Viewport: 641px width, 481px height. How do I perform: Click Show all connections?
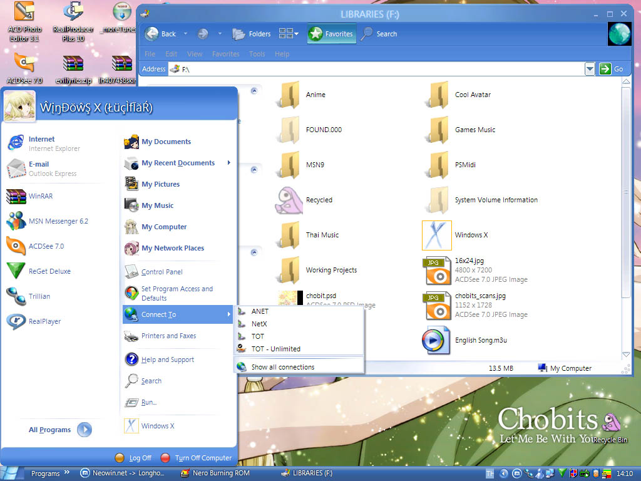pyautogui.click(x=282, y=367)
